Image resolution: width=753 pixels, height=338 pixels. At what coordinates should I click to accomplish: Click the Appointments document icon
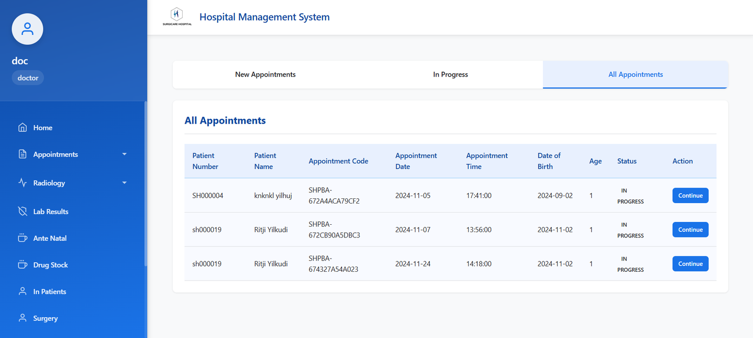point(23,154)
